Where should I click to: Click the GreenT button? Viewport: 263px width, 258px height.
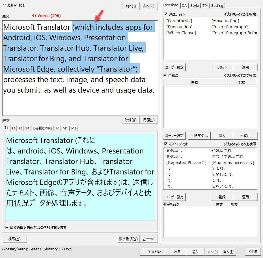pos(149,239)
